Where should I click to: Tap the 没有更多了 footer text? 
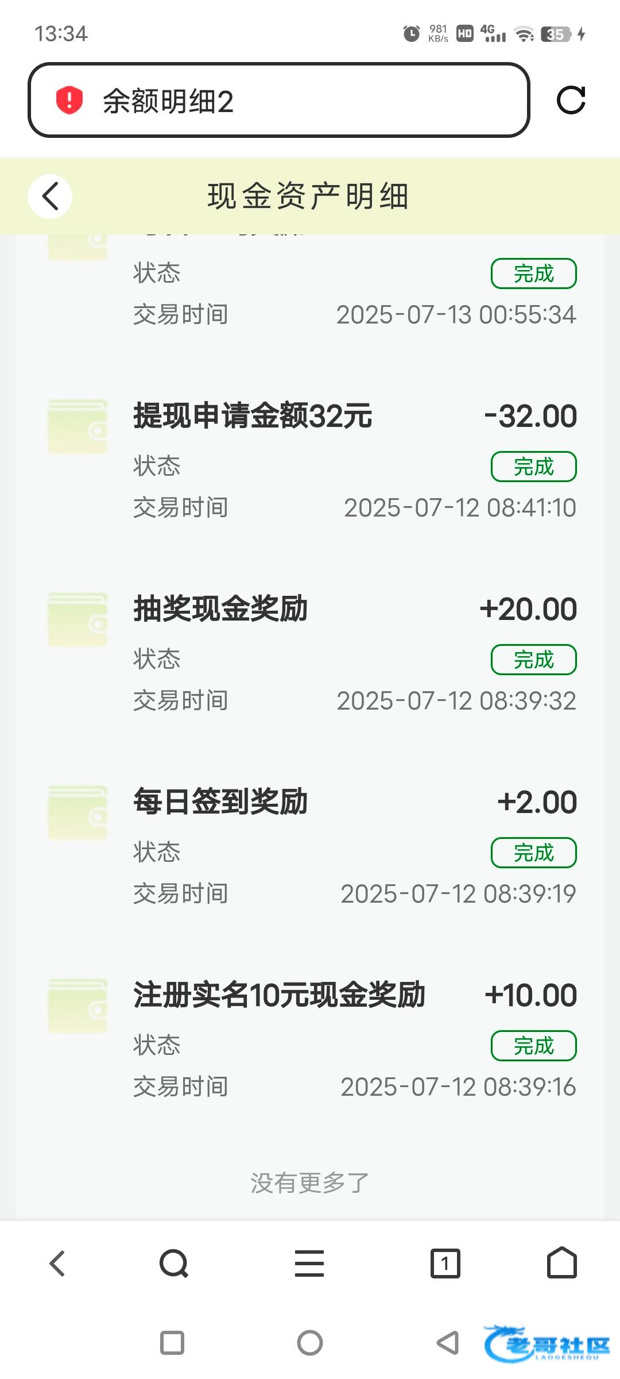point(309,1183)
